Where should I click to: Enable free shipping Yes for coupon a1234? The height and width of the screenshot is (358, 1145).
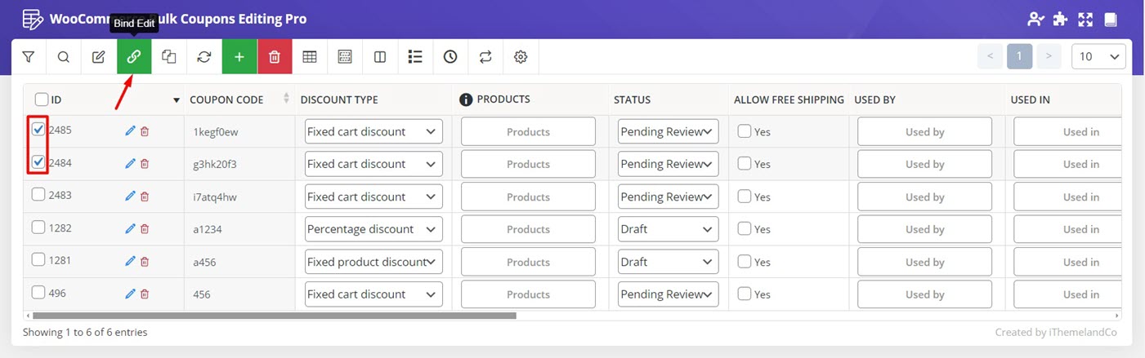(745, 228)
